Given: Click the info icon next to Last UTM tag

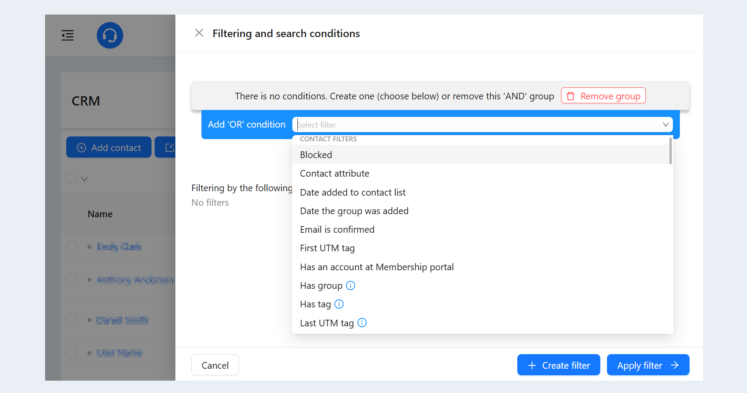Looking at the screenshot, I should coord(362,323).
